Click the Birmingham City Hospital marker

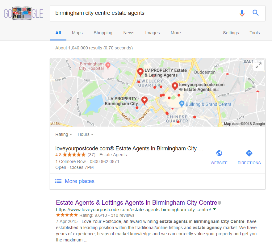pos(108,65)
